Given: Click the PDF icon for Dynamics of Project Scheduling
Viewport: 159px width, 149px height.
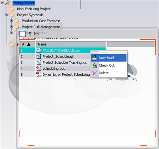Looking at the screenshot, I should [39, 74].
